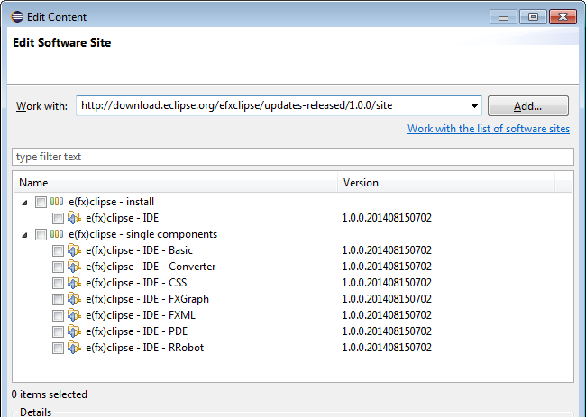The height and width of the screenshot is (417, 586).
Task: Collapse the e(fx)clipse - install tree node
Action: 24,203
